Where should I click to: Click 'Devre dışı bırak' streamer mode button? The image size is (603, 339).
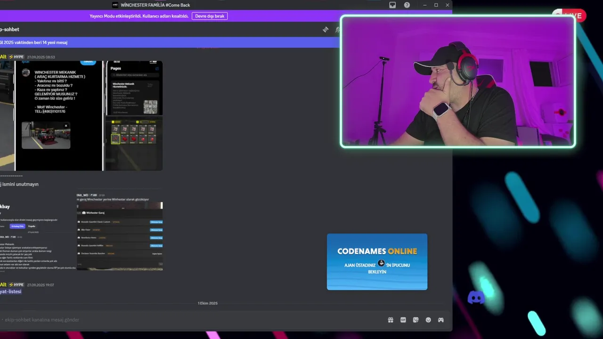[x=210, y=16]
